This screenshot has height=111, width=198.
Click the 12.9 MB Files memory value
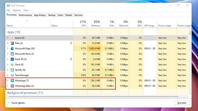(x=96, y=43)
